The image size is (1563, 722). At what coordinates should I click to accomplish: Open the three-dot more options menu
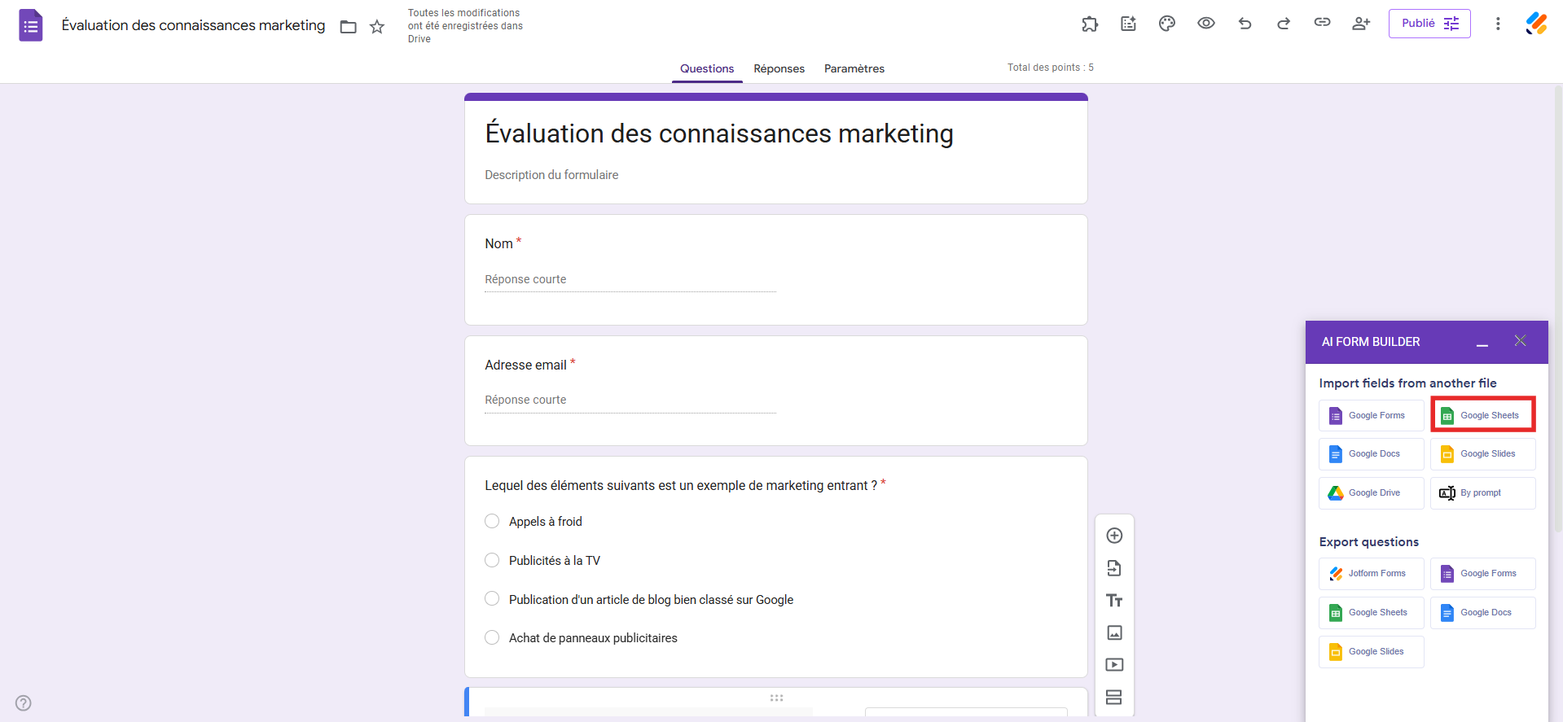coord(1498,24)
